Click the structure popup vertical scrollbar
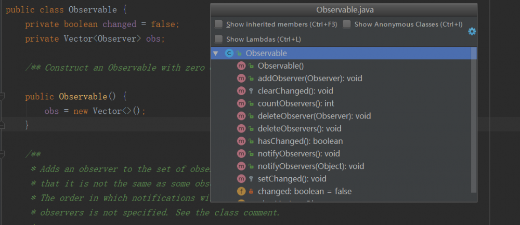520x225 pixels. pos(473,120)
